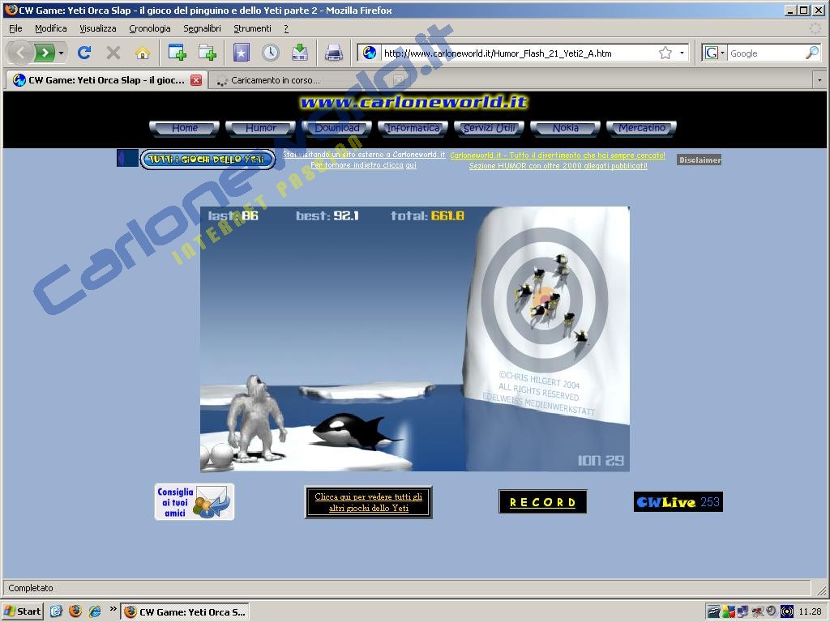830x622 pixels.
Task: Expand the quick launch chevron in taskbar
Action: [113, 609]
